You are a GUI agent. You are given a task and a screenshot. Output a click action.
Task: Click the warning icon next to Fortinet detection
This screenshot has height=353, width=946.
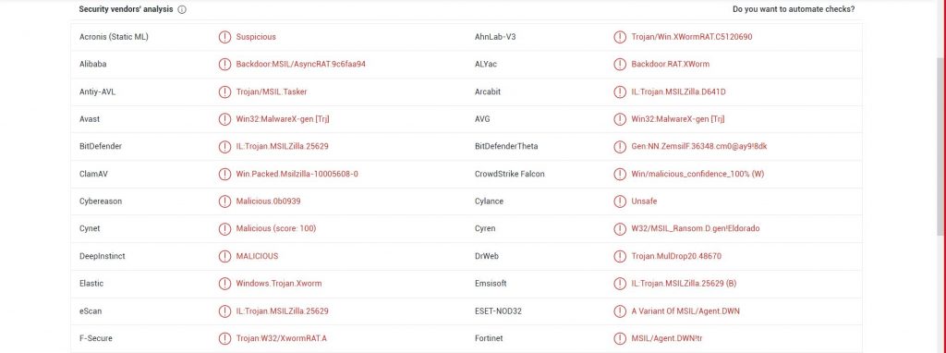pyautogui.click(x=620, y=338)
